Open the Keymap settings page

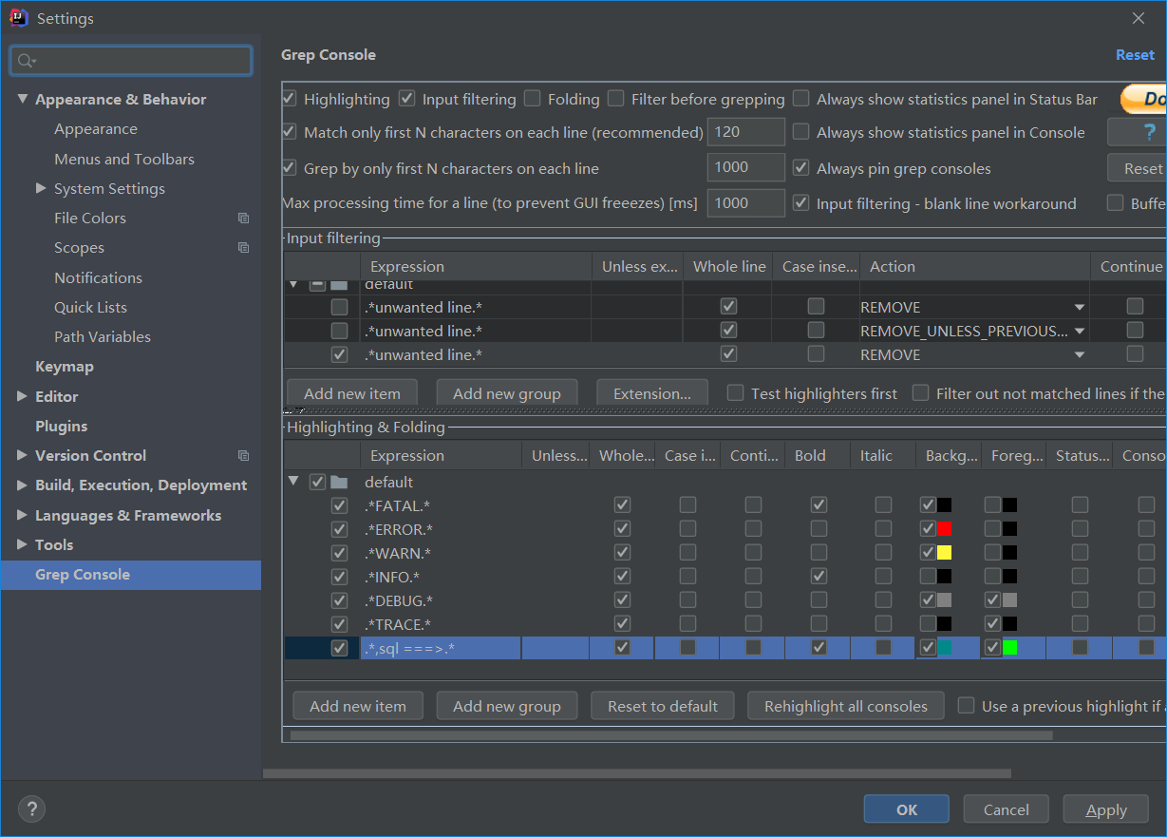64,367
